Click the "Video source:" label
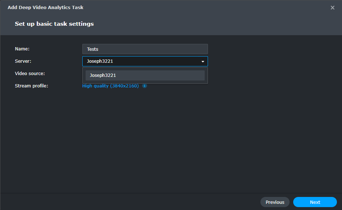This screenshot has width=342, height=210. 30,73
